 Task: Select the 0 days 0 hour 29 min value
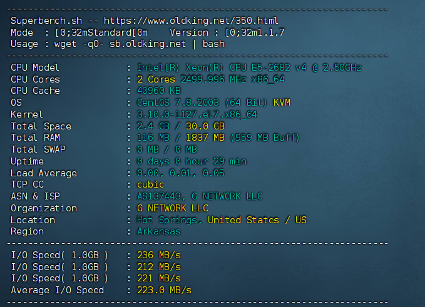point(192,161)
